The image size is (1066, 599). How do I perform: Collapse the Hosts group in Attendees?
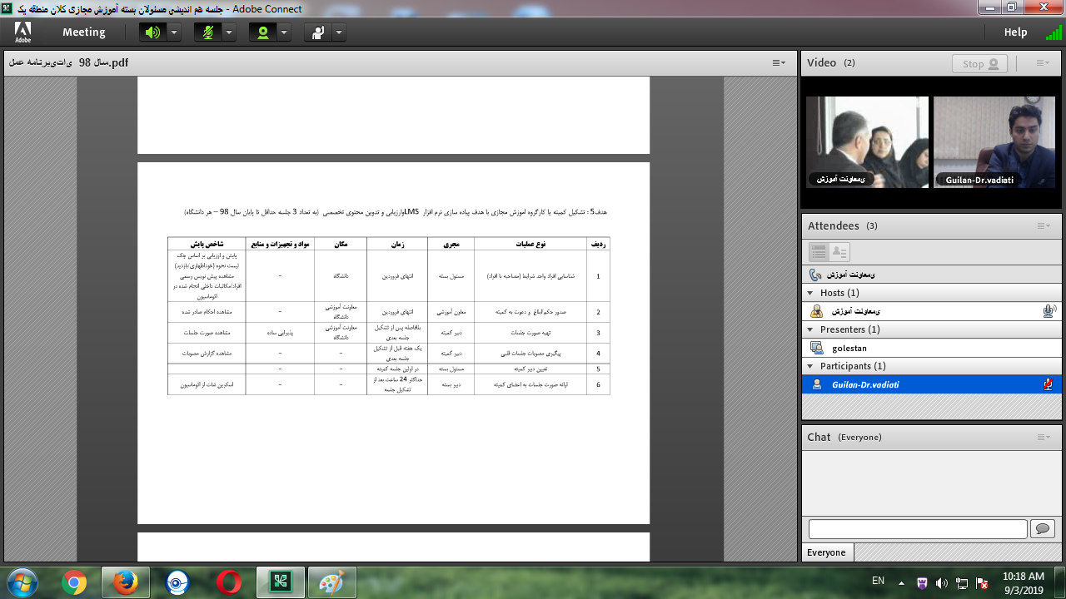click(x=810, y=293)
